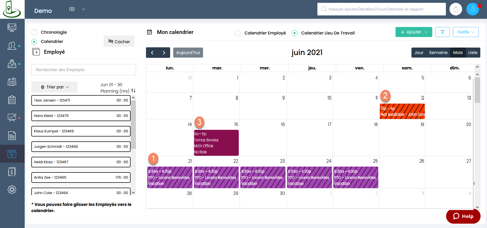This screenshot has width=487, height=228.
Task: Select Calendrier Employé radio option
Action: [x=238, y=33]
